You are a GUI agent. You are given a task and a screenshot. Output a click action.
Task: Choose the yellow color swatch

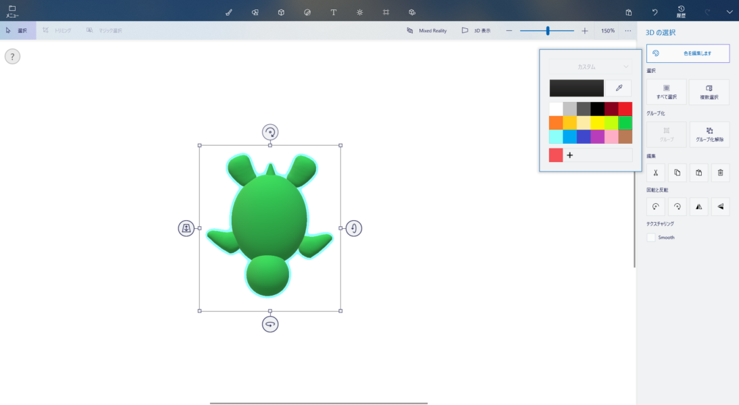[598, 123]
